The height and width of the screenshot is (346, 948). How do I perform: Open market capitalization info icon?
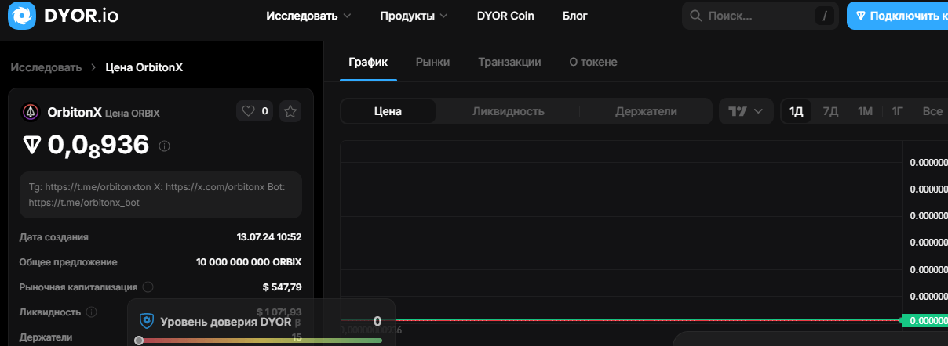point(148,287)
